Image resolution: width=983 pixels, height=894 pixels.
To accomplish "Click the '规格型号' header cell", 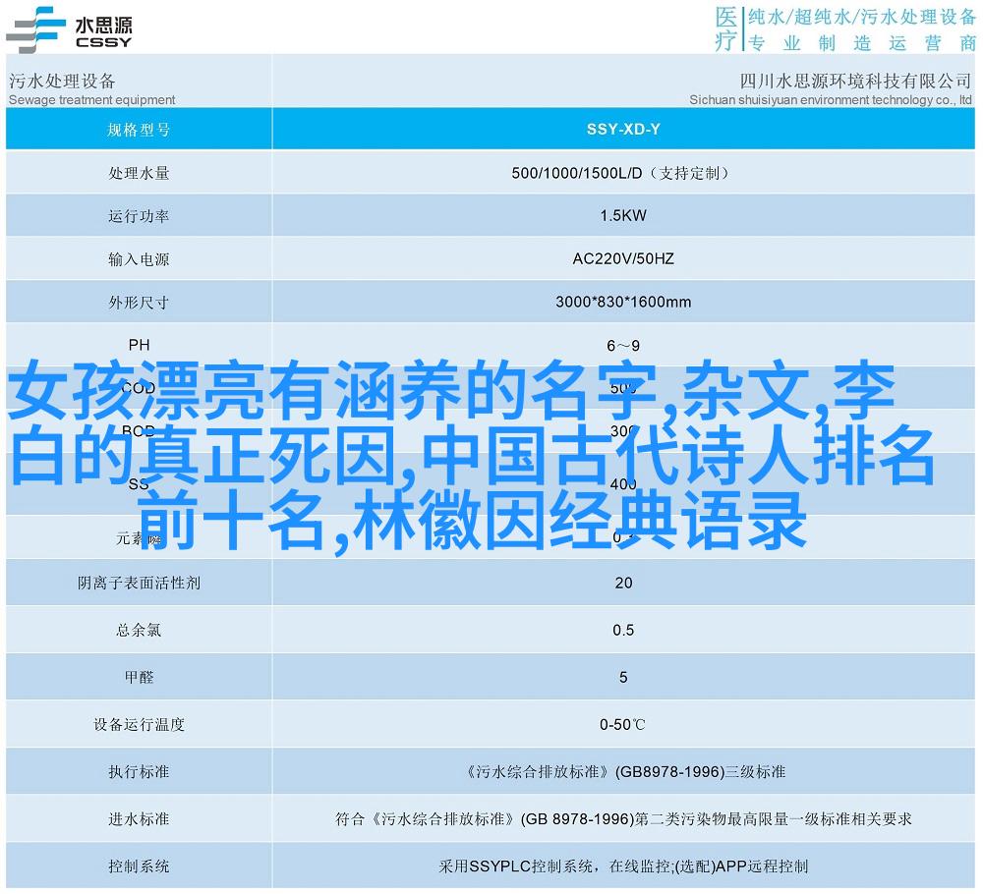I will [139, 130].
